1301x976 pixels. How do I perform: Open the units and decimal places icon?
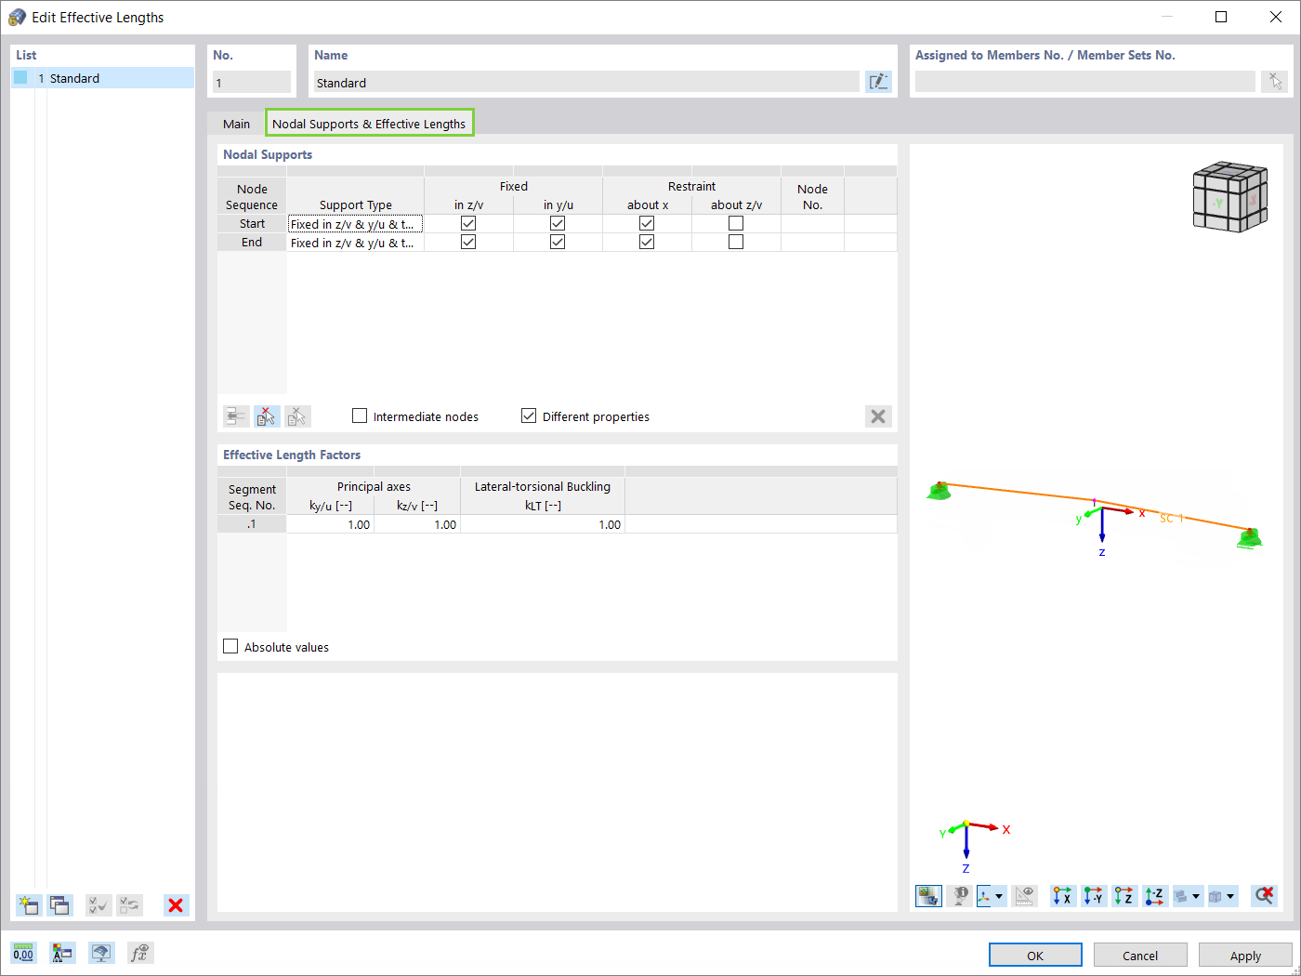(23, 952)
